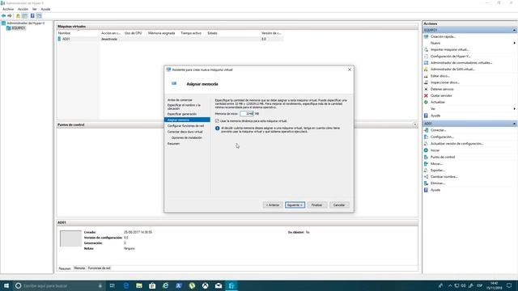
Task: Click the green Actualizar action
Action: tap(438, 103)
